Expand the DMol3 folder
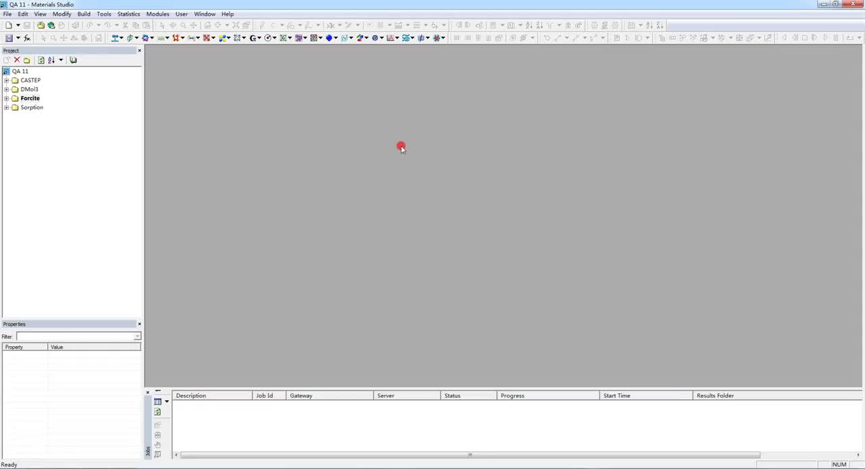 [7, 89]
